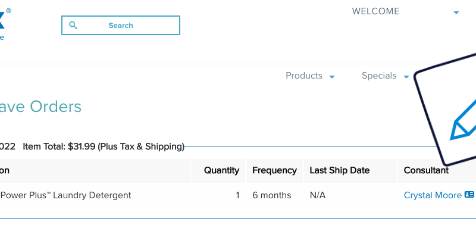This screenshot has height=231, width=476.
Task: Expand the Specials menu arrow
Action: click(406, 77)
